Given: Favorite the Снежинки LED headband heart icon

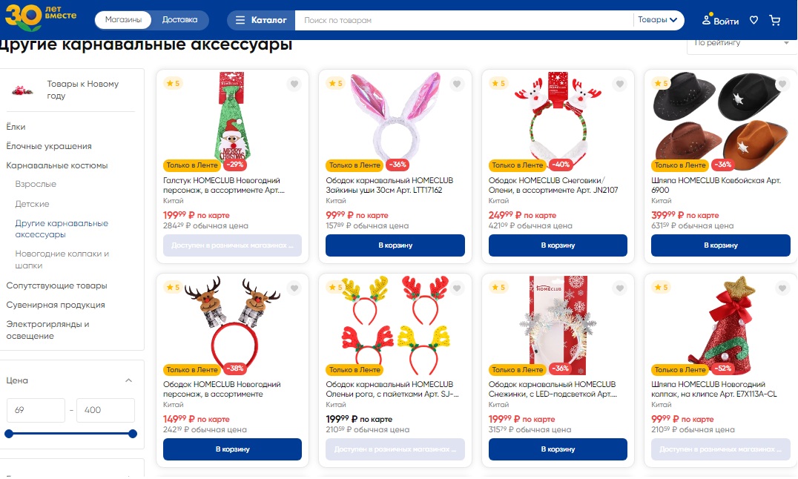Looking at the screenshot, I should [619, 288].
